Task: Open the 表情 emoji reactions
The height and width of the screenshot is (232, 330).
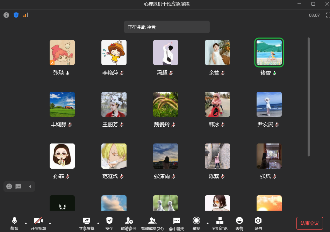Action: point(239,223)
